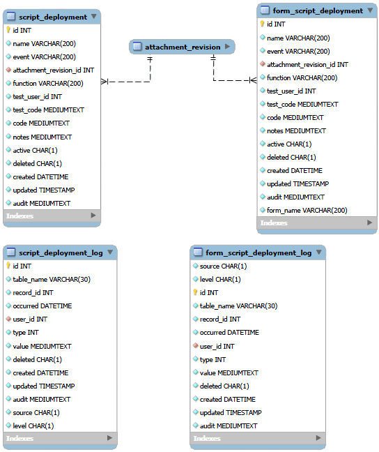Select test_user_id INT in form_script_deployment
The width and height of the screenshot is (379, 452).
point(291,91)
